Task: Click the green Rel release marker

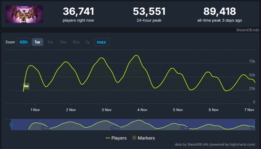Action: [x=26, y=86]
